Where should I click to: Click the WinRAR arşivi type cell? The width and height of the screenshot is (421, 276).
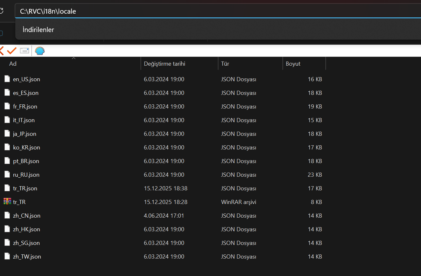pyautogui.click(x=239, y=202)
